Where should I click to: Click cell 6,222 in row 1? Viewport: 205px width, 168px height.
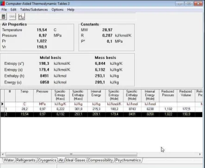click(60, 109)
